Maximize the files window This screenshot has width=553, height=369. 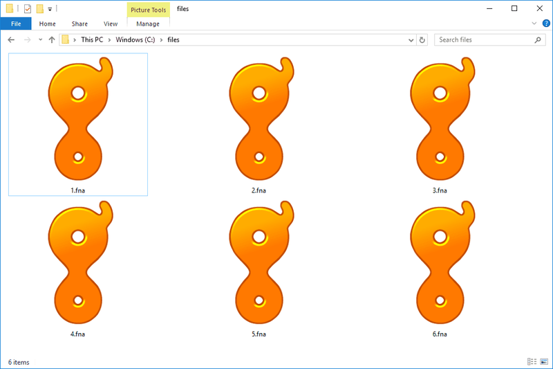(x=514, y=9)
